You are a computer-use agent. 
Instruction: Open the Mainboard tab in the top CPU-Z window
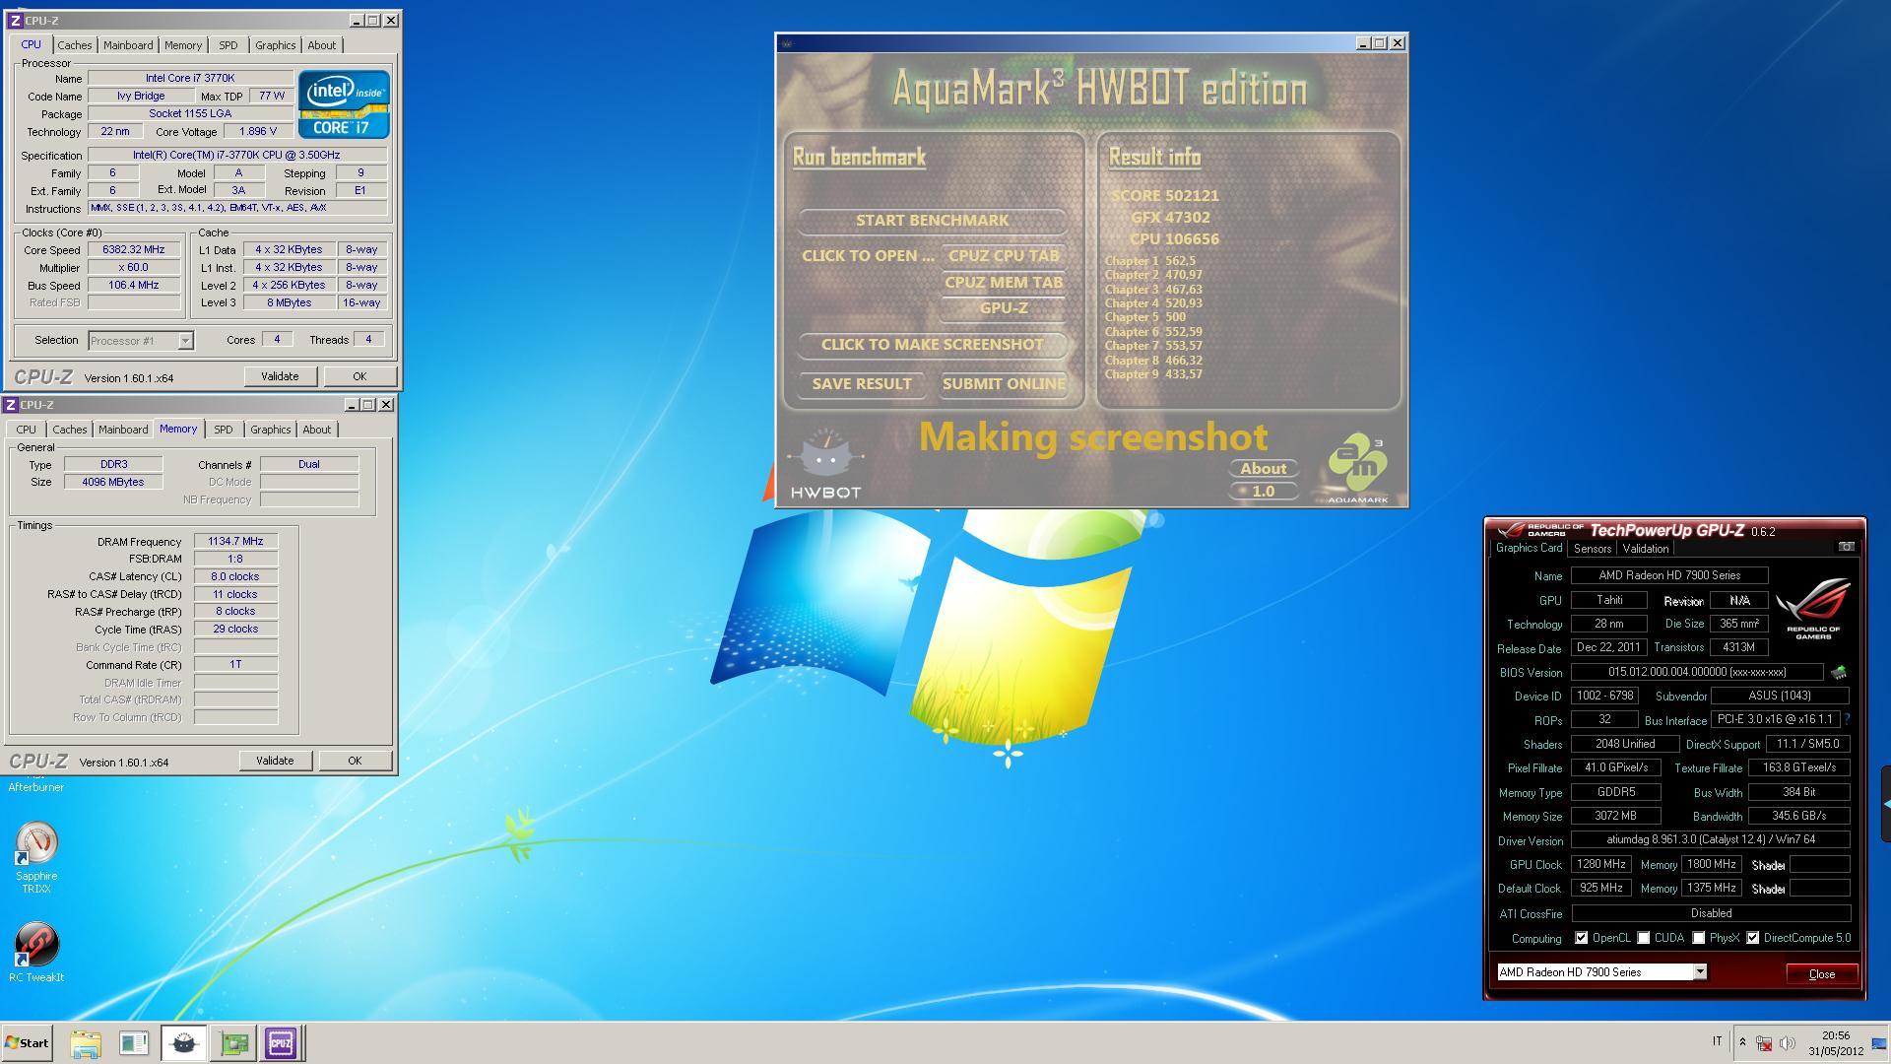point(128,45)
